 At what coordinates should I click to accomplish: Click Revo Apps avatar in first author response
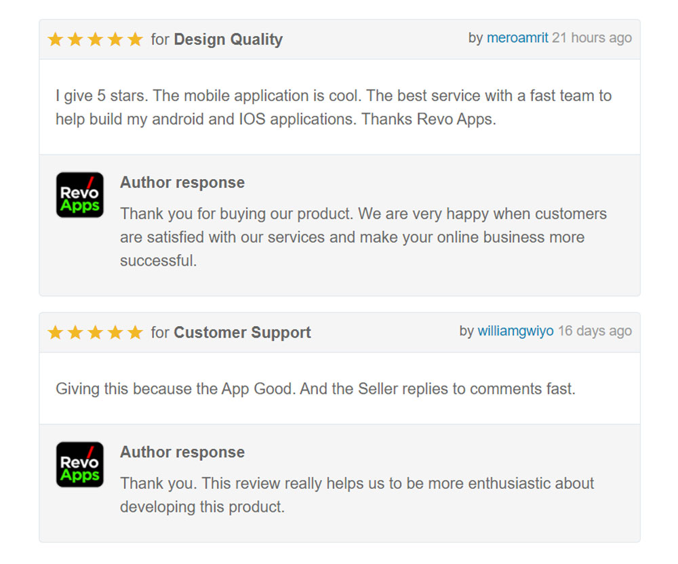click(x=80, y=195)
